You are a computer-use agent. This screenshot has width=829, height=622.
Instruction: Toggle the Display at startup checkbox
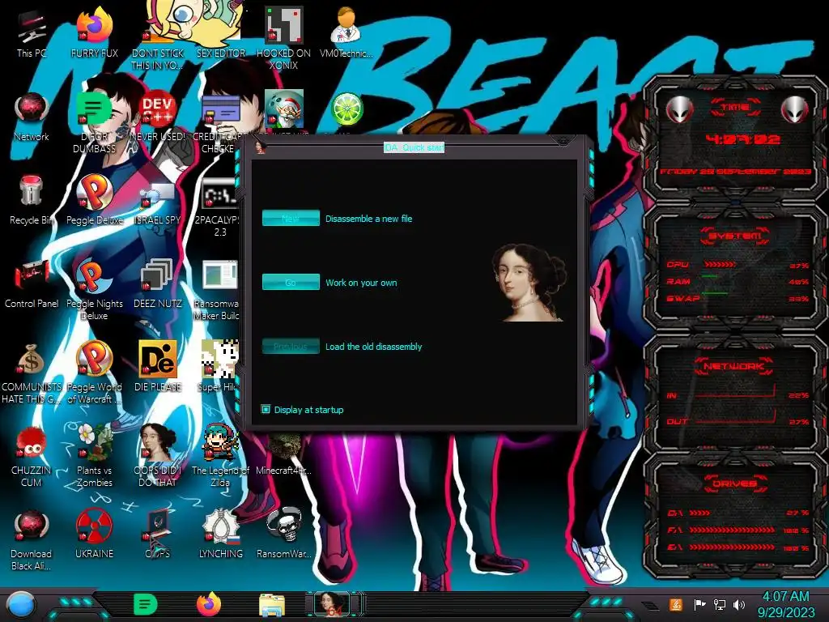(266, 409)
